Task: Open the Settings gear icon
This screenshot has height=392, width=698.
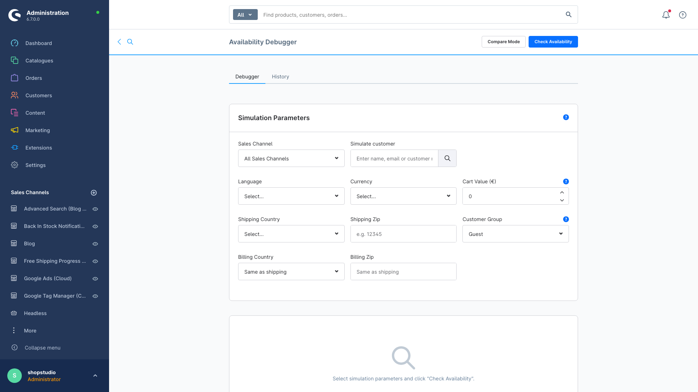Action: (x=15, y=165)
